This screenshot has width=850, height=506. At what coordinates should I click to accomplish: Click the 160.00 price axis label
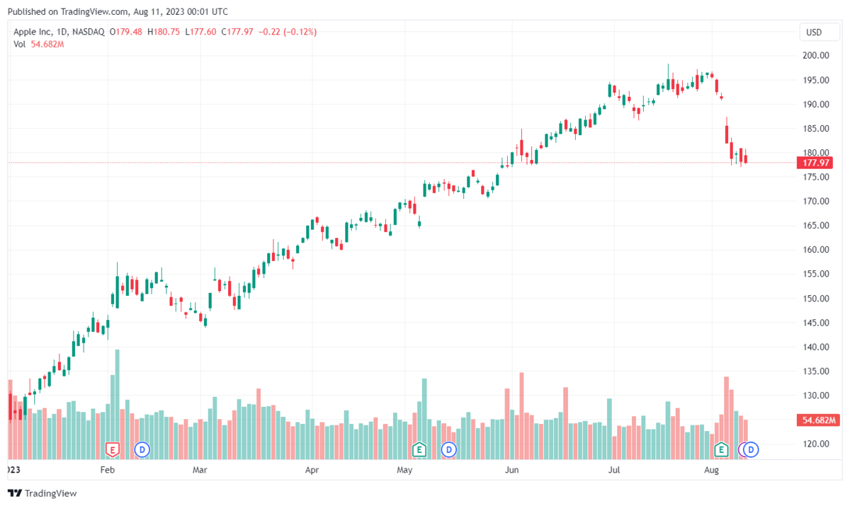816,250
